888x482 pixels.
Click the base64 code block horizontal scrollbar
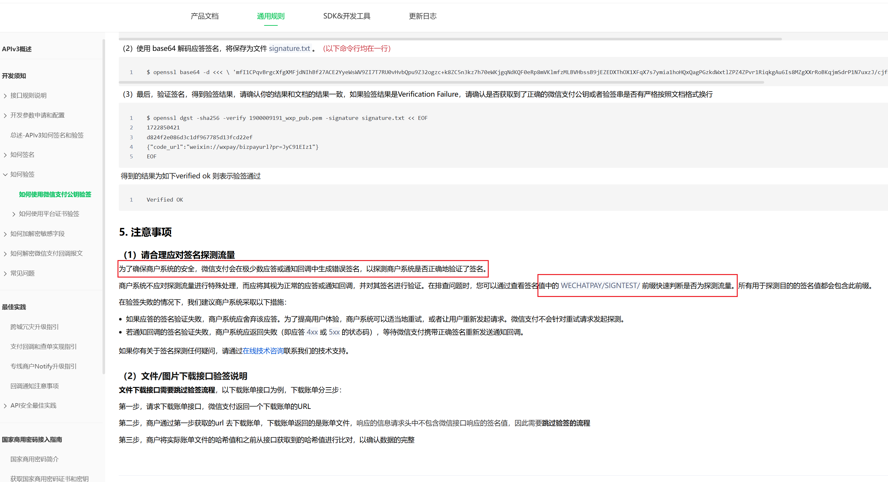tap(441, 83)
